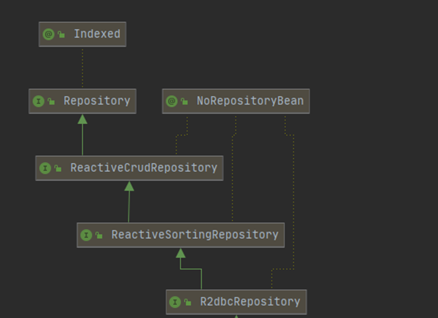Screen dimensions: 438x318
Task: Click the public visibility icon beside Indexed
Action: [x=61, y=35]
